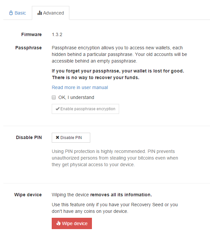Click the bar chart icon on Advanced tab

40,13
